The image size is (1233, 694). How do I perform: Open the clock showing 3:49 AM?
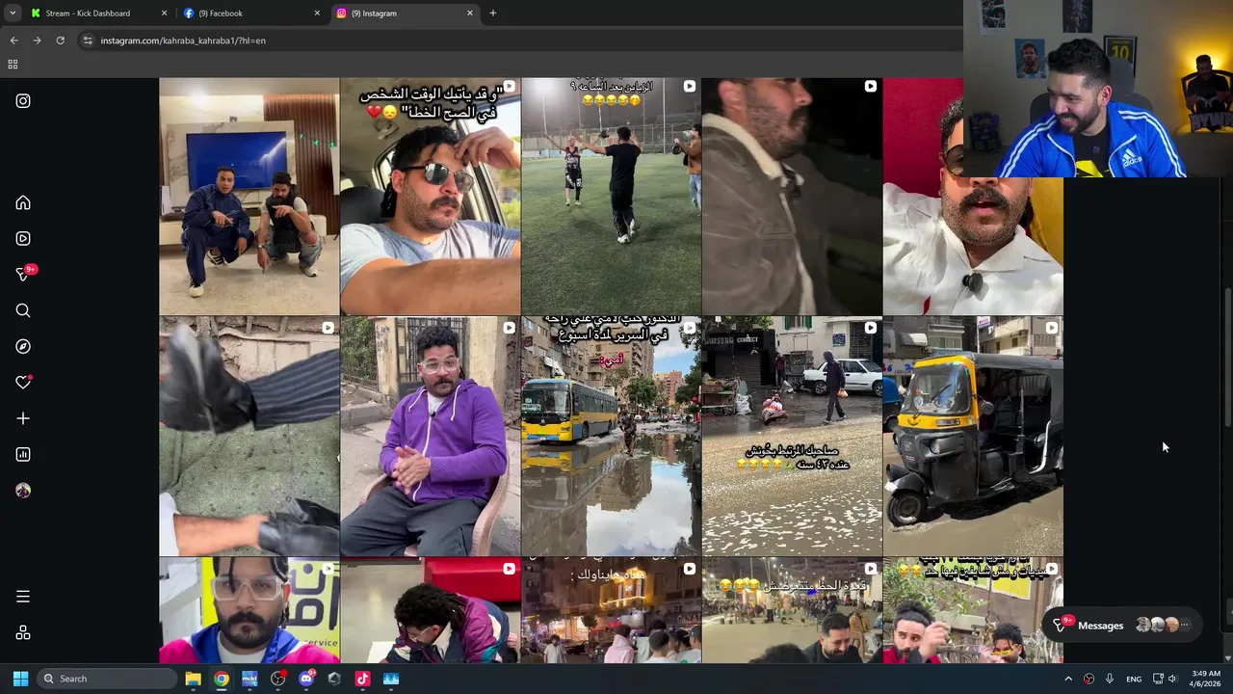pyautogui.click(x=1206, y=679)
